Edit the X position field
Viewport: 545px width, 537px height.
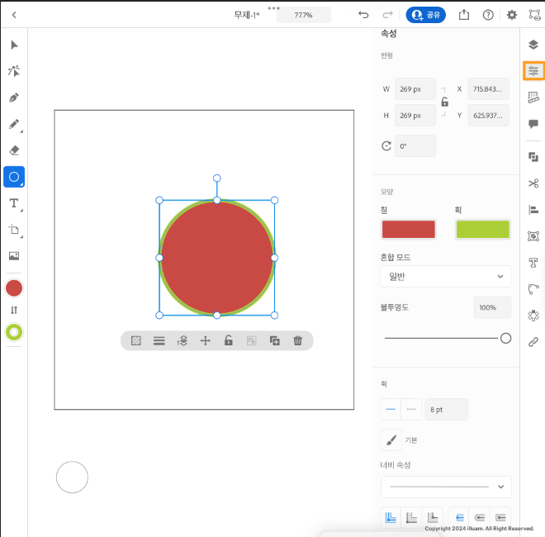pos(488,89)
